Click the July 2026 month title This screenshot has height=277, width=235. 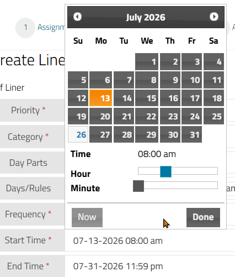click(x=146, y=17)
